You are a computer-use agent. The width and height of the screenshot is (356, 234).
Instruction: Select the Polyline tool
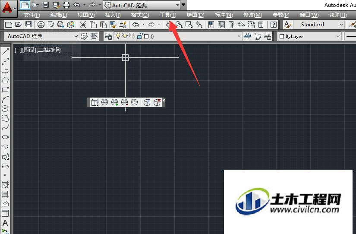(5, 71)
